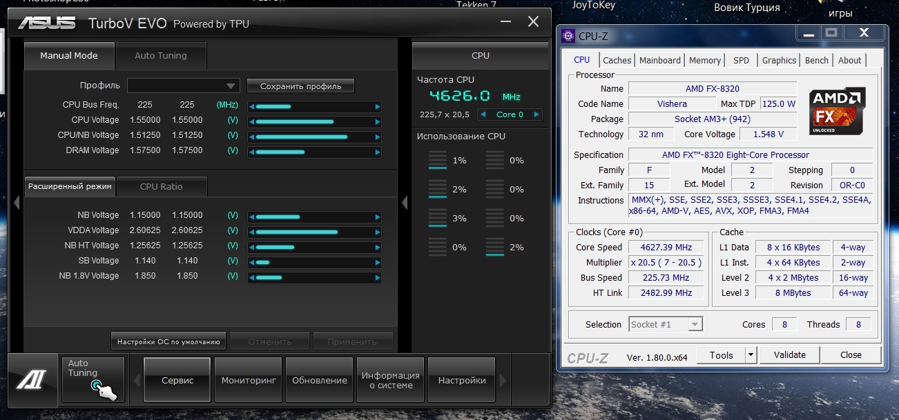Click the VDDA Voltage slider bar

[314, 232]
